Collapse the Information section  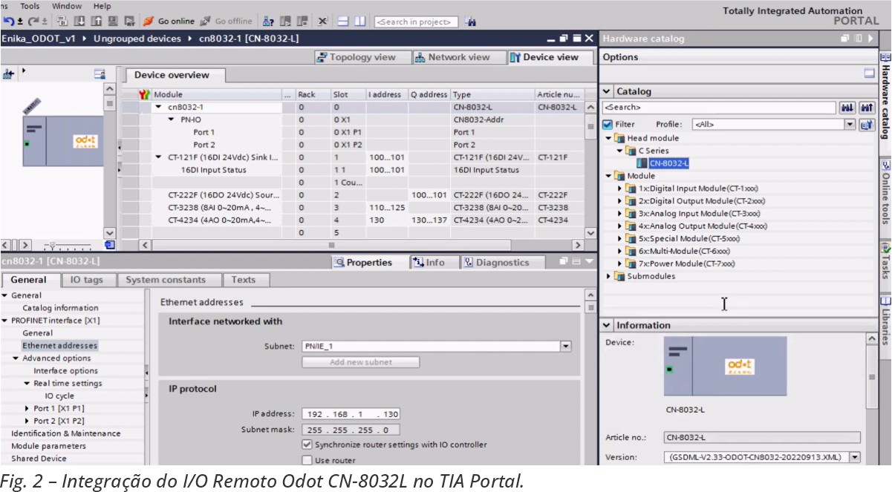(x=607, y=325)
